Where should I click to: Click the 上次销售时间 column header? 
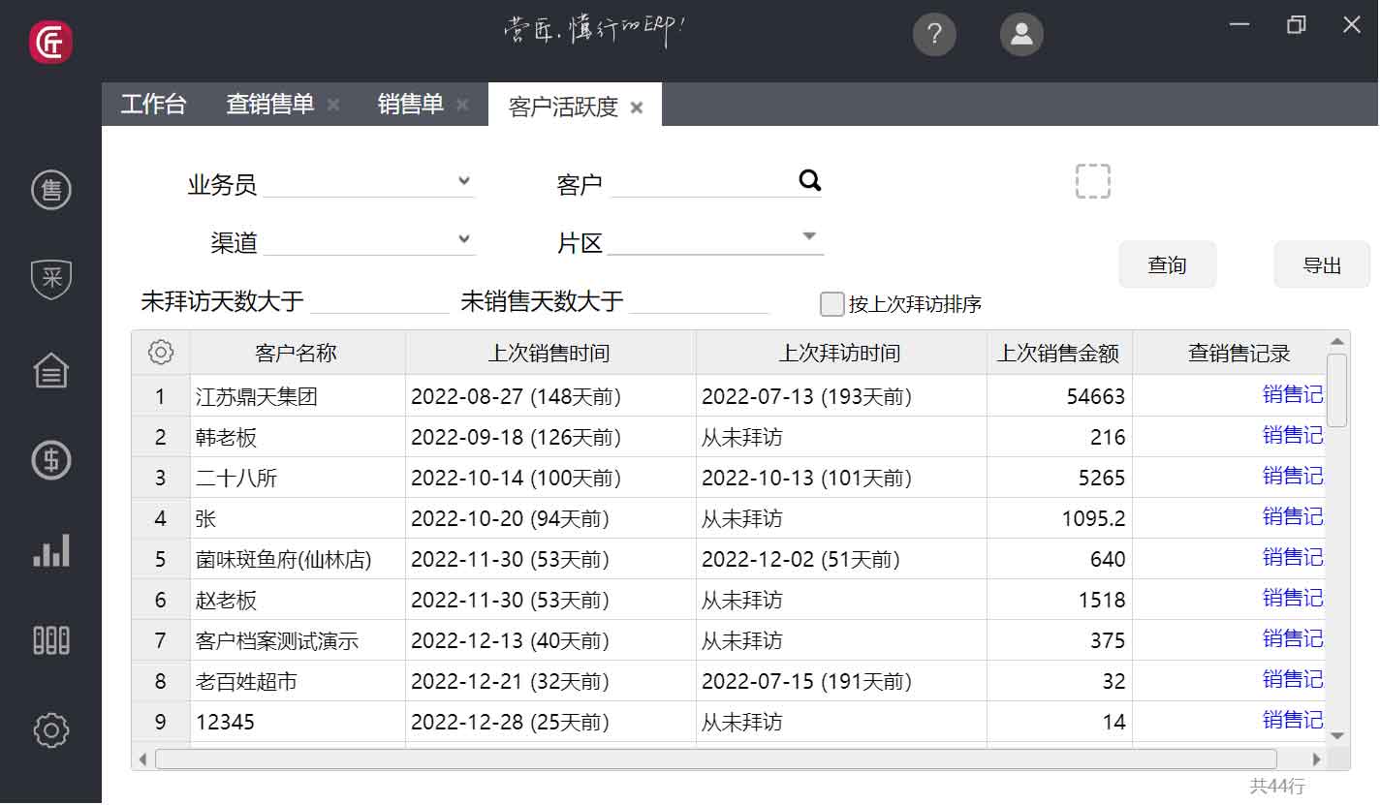[x=550, y=353]
